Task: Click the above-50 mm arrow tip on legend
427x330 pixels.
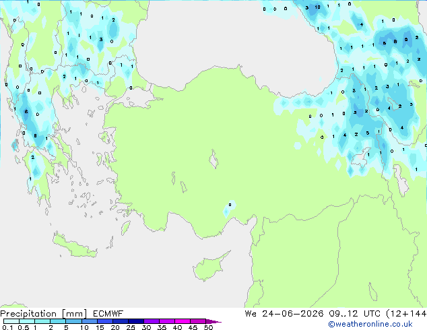Action: click(x=213, y=321)
